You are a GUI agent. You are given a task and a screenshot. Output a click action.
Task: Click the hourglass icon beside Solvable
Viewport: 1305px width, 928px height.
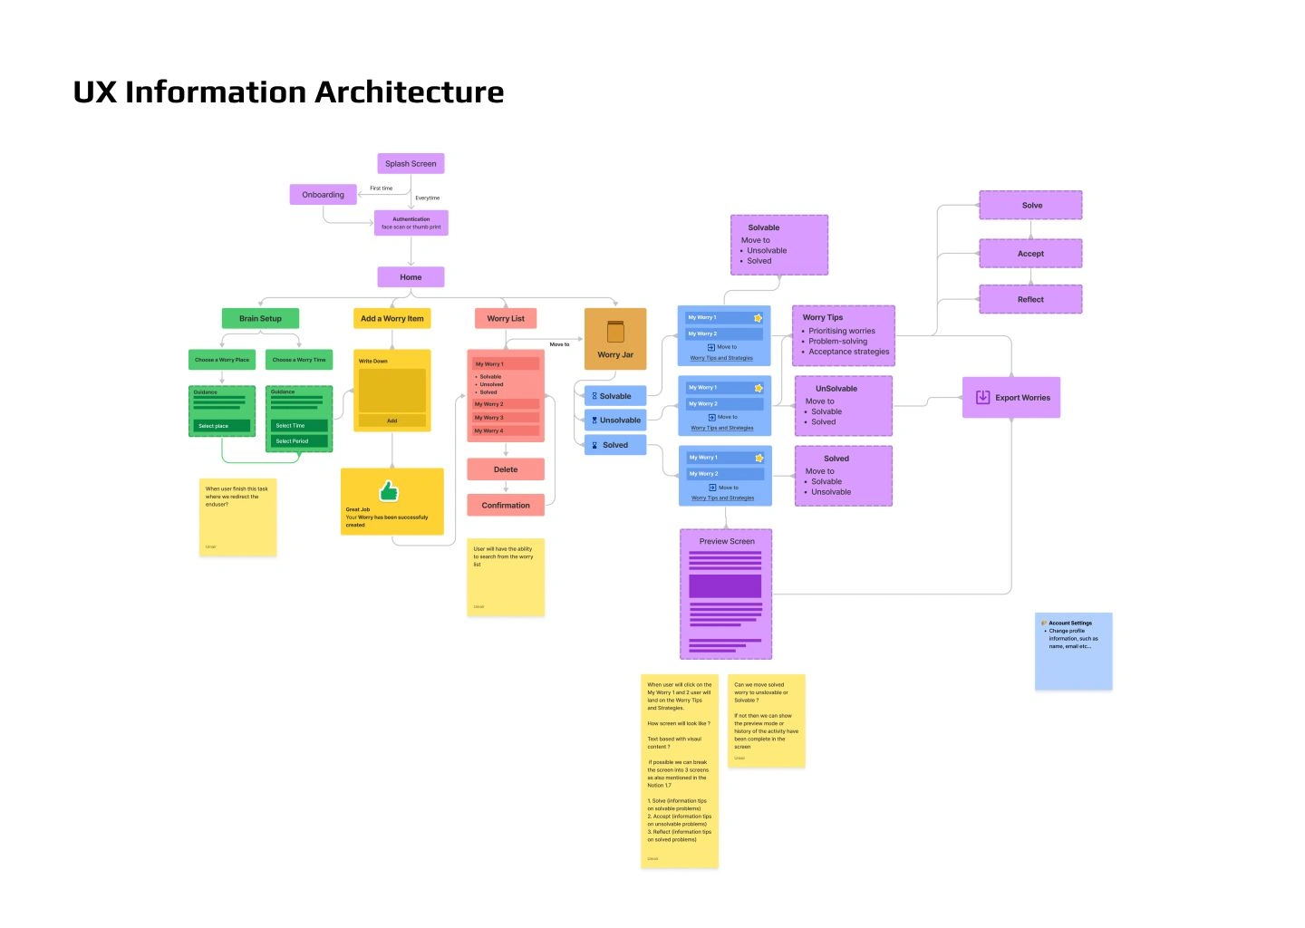594,396
